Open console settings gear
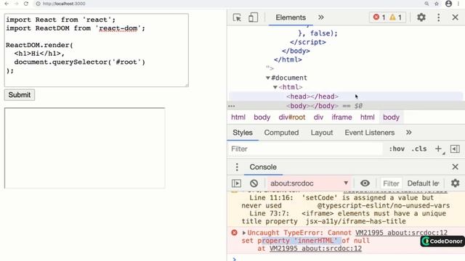465x261 pixels. point(456,183)
